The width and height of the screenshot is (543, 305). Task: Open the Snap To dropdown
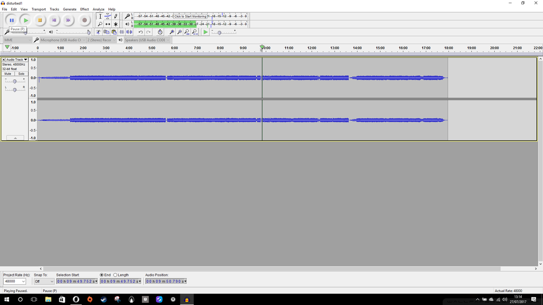click(45, 281)
